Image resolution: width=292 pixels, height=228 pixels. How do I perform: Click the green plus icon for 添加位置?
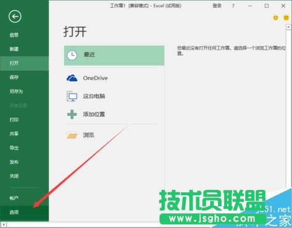point(72,115)
